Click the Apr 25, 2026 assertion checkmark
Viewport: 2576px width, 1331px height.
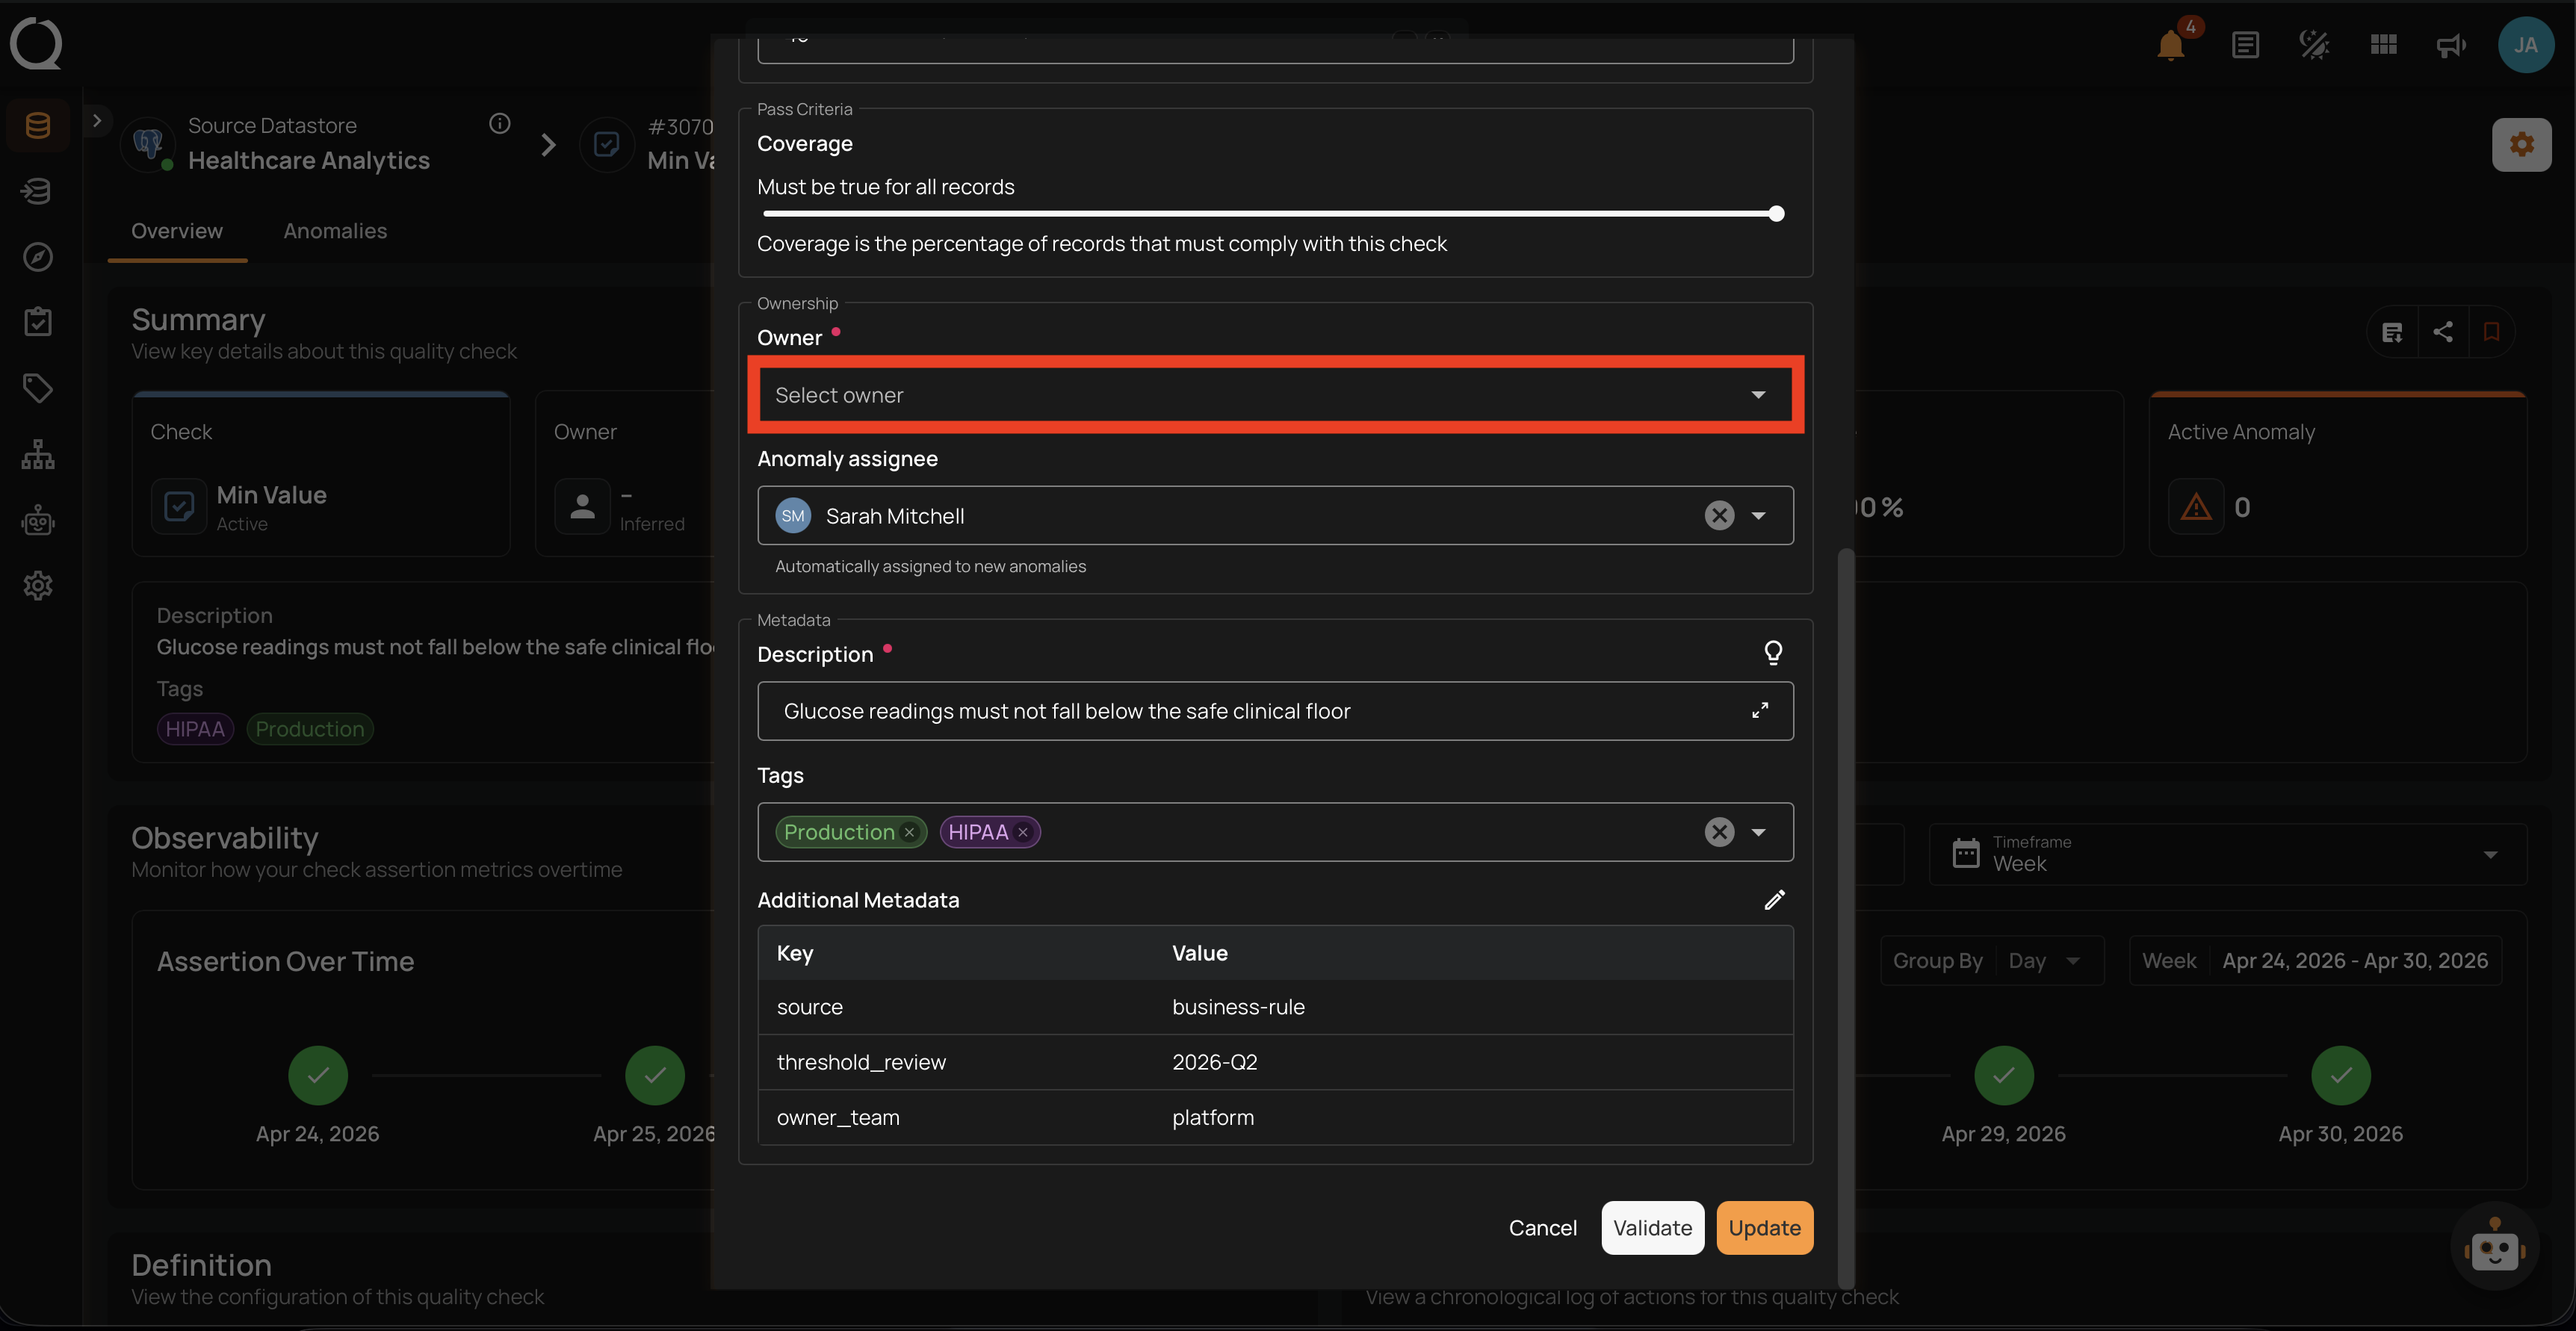[x=655, y=1075]
